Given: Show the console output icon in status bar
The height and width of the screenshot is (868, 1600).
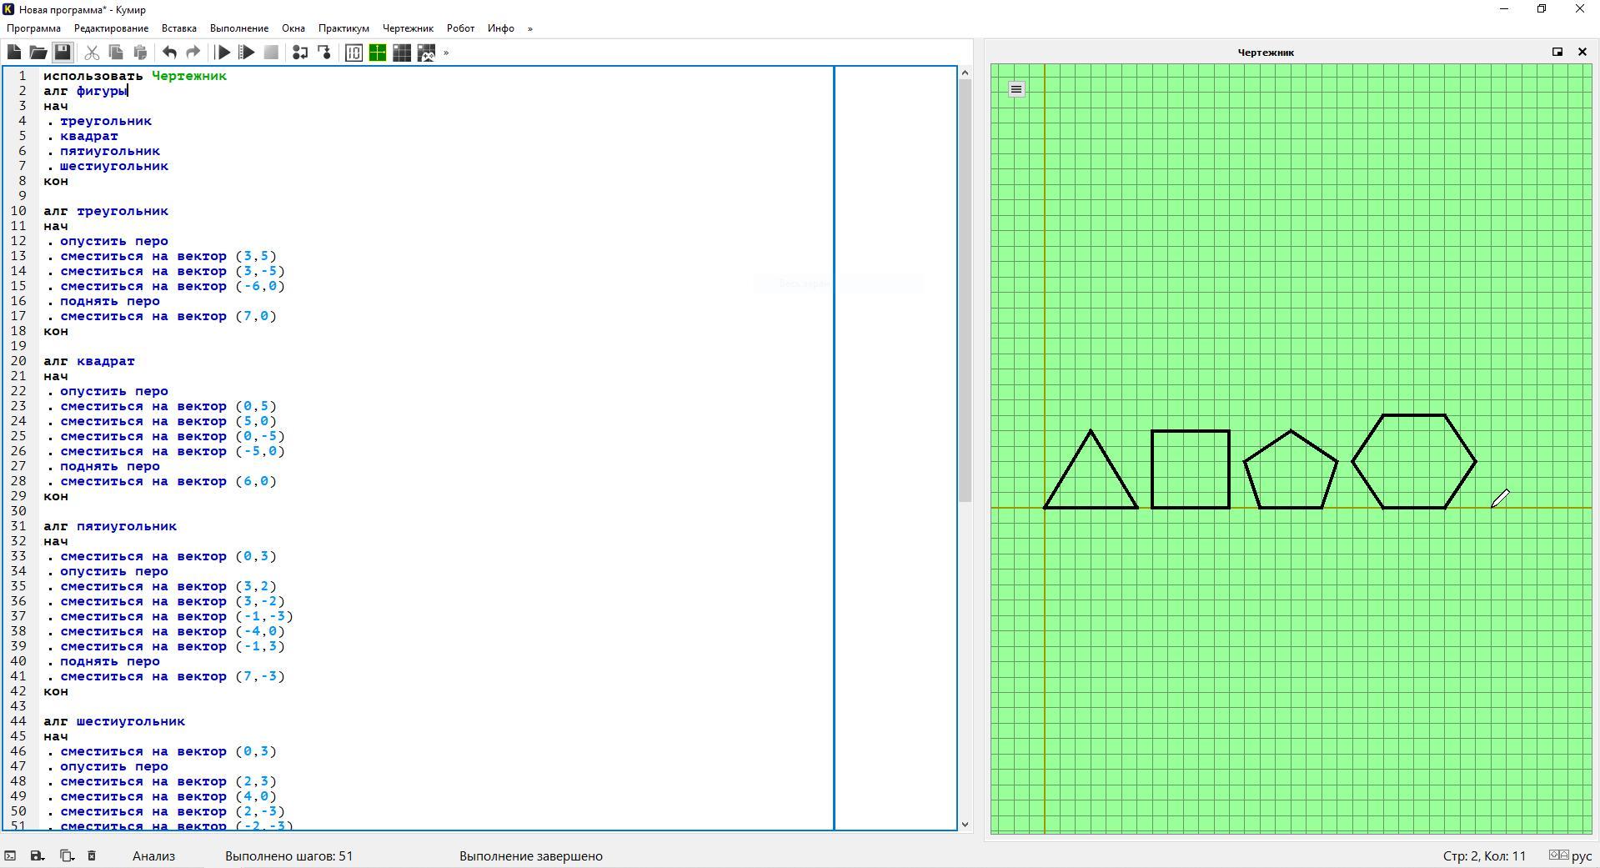Looking at the screenshot, I should (10, 855).
